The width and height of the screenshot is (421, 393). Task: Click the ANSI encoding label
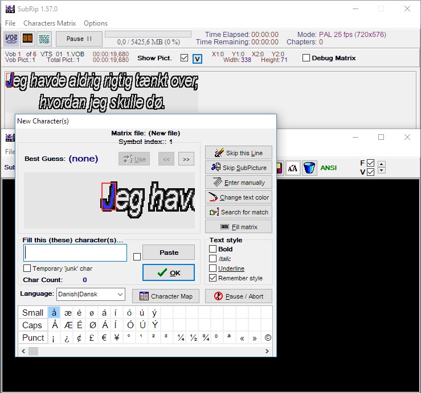pos(328,168)
